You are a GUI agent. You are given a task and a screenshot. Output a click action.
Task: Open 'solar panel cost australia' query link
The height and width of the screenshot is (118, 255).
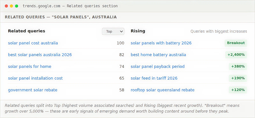(33, 43)
